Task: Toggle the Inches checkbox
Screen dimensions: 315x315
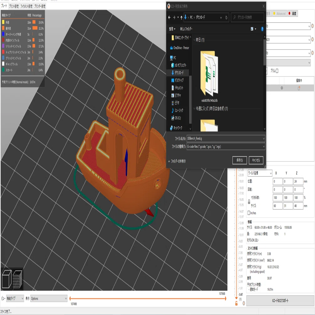Action: point(249,213)
